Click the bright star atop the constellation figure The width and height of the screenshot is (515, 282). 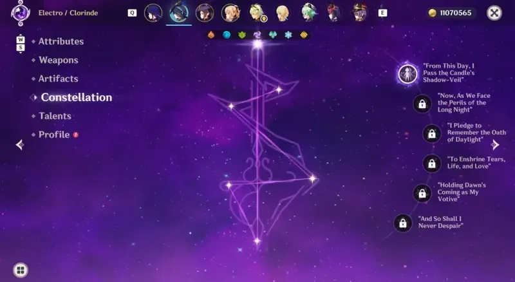tap(257, 44)
